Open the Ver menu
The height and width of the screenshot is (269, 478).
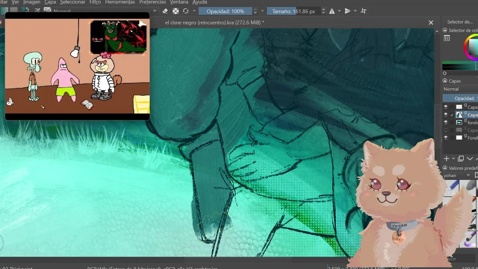(x=15, y=2)
